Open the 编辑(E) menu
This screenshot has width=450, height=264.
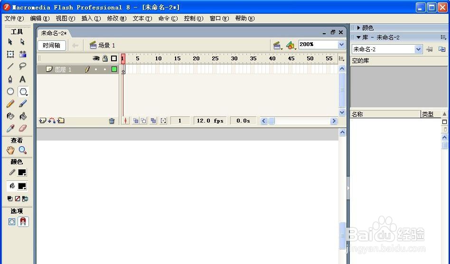point(39,19)
